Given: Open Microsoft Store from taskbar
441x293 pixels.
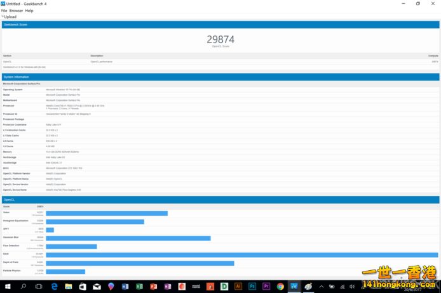Looking at the screenshot, I should click(83, 286).
